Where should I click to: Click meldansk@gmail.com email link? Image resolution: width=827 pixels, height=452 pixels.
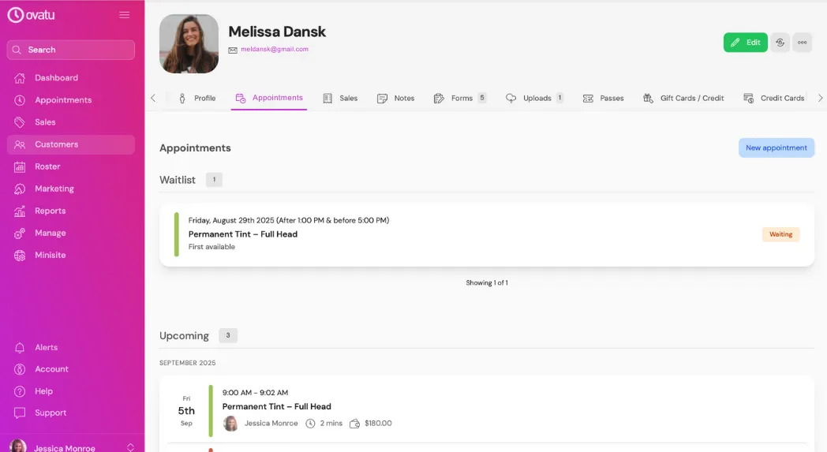coord(275,49)
